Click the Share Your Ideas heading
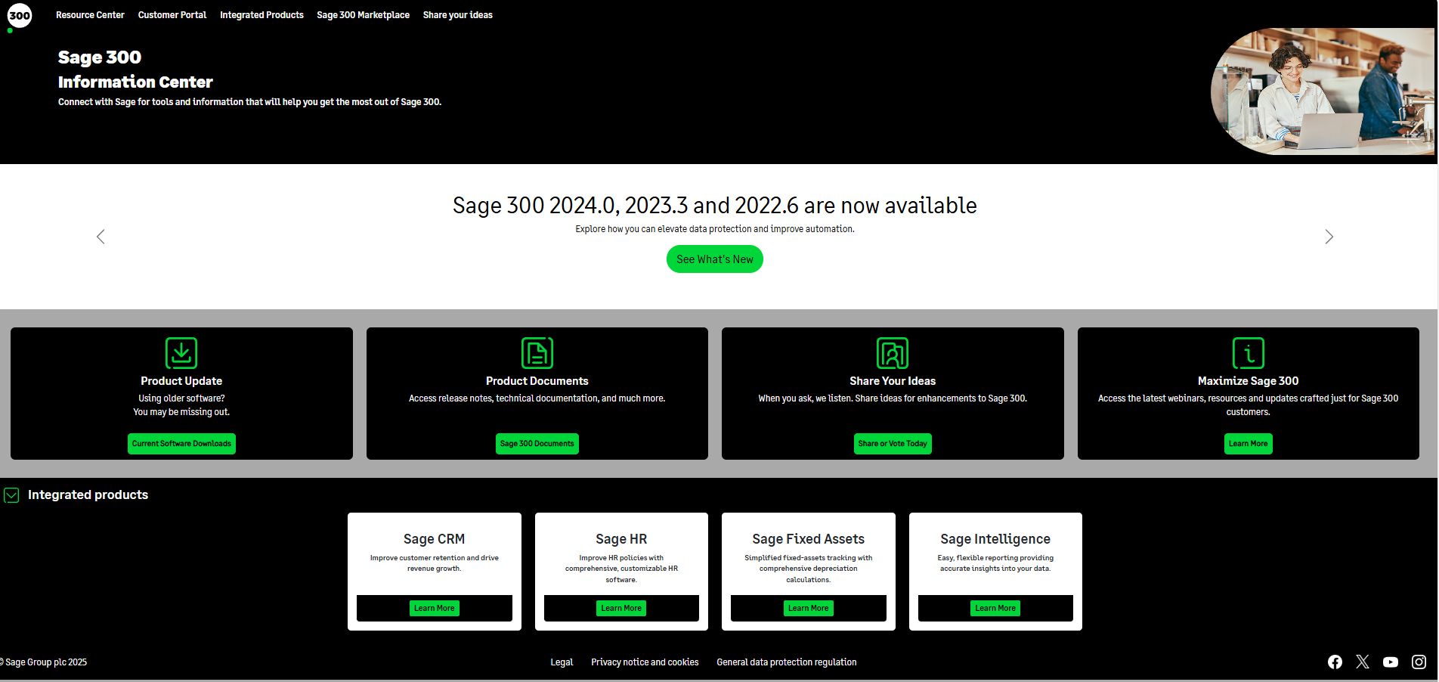The width and height of the screenshot is (1439, 682). pyautogui.click(x=893, y=381)
